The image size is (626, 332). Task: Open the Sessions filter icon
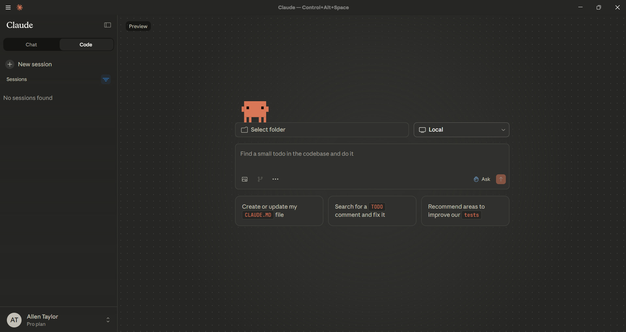(106, 79)
